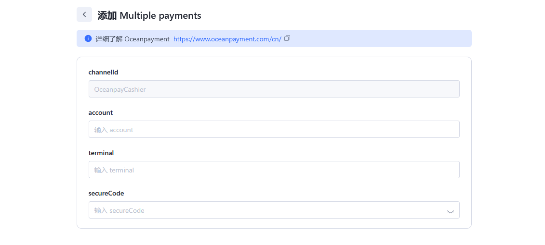The width and height of the screenshot is (545, 245).
Task: Click the 'Multiple payments' words in the heading
Action: pos(160,15)
